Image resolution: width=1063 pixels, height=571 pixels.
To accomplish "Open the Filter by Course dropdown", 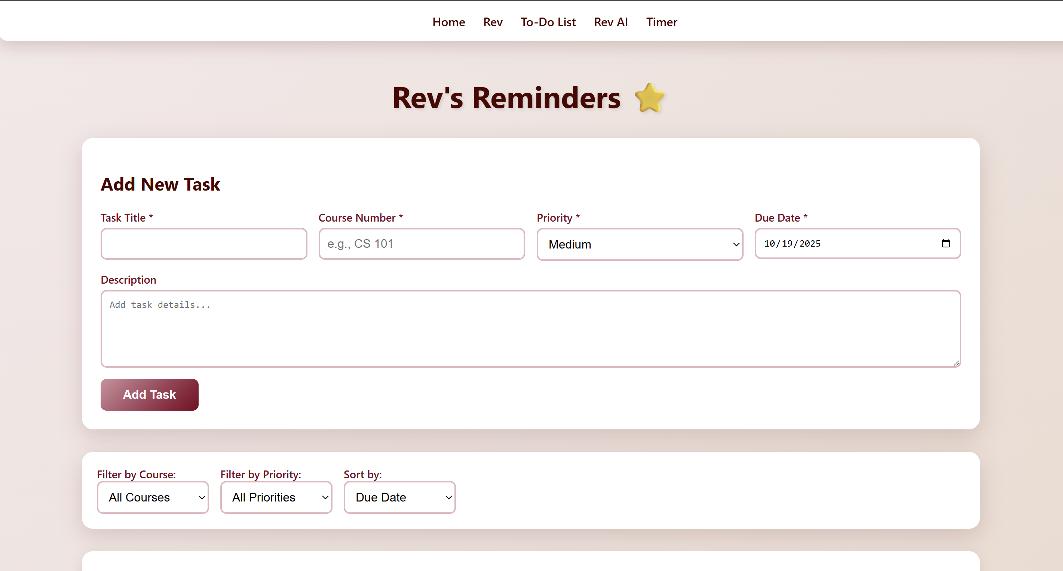I will [x=153, y=497].
